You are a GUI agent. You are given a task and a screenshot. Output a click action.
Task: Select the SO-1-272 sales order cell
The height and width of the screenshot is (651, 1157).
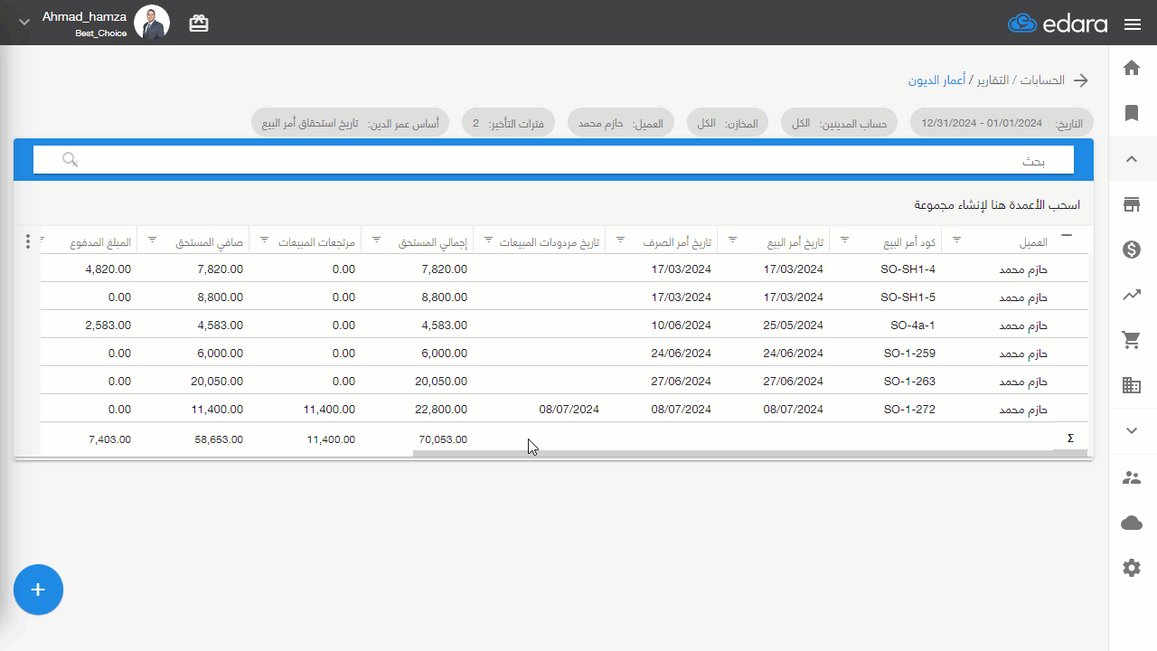coord(886,409)
